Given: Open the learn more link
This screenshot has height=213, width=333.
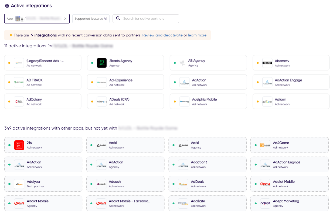Looking at the screenshot, I should point(197,35).
